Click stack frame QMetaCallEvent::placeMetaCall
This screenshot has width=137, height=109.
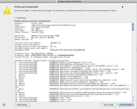coord(59,75)
